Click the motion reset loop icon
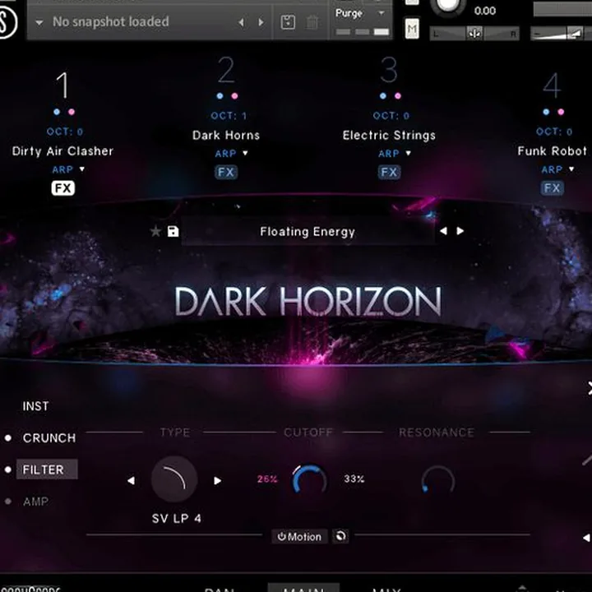The height and width of the screenshot is (592, 592). tap(340, 536)
